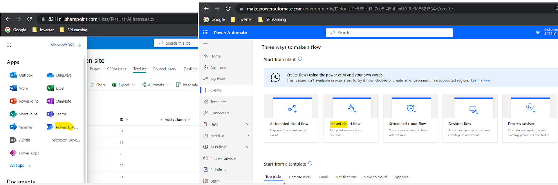Reload the Power Automate browser page
Screen dimensions: 558x185
pyautogui.click(x=228, y=9)
